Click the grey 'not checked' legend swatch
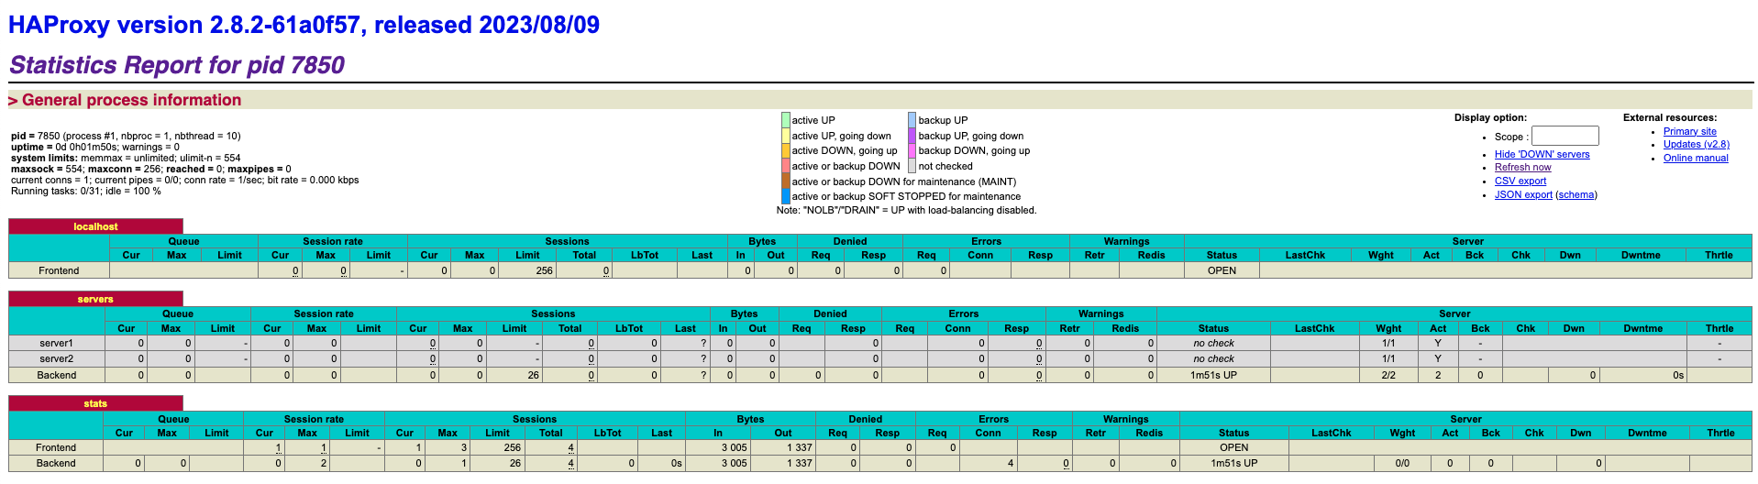 tap(912, 166)
